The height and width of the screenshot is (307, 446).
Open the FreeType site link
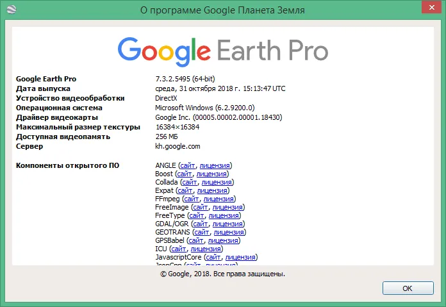197,215
